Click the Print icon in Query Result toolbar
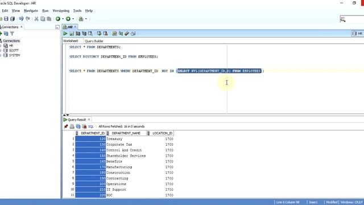This screenshot has height=205, width=364. point(72,126)
